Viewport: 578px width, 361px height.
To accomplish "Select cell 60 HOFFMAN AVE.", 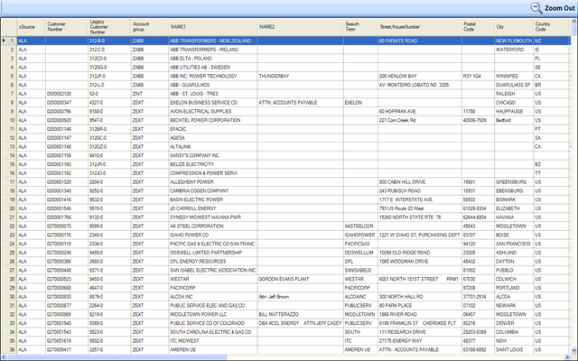I will (419, 111).
